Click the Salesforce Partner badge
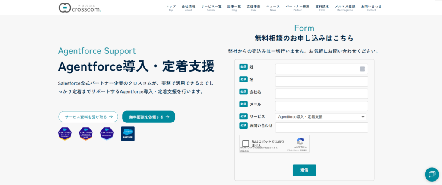Viewport: 442px width, 185px height. coord(128,134)
